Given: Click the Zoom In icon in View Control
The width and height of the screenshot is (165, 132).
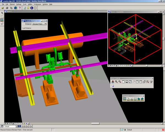Looking at the screenshot, I should click(117, 82).
